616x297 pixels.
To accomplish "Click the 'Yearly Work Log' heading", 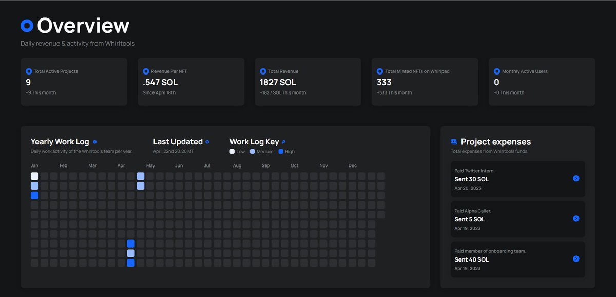I will [x=60, y=142].
